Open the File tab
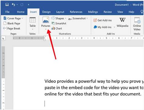Viewport: 144px width, 110px height. tap(7, 12)
